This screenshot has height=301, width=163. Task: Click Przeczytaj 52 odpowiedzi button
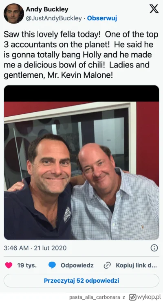(x=81, y=281)
